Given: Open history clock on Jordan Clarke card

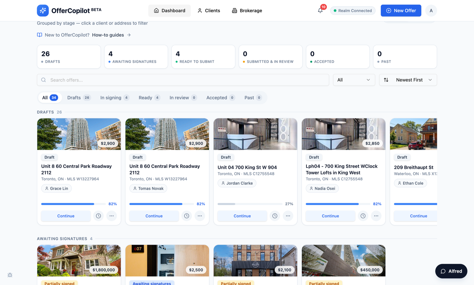Looking at the screenshot, I should (275, 216).
